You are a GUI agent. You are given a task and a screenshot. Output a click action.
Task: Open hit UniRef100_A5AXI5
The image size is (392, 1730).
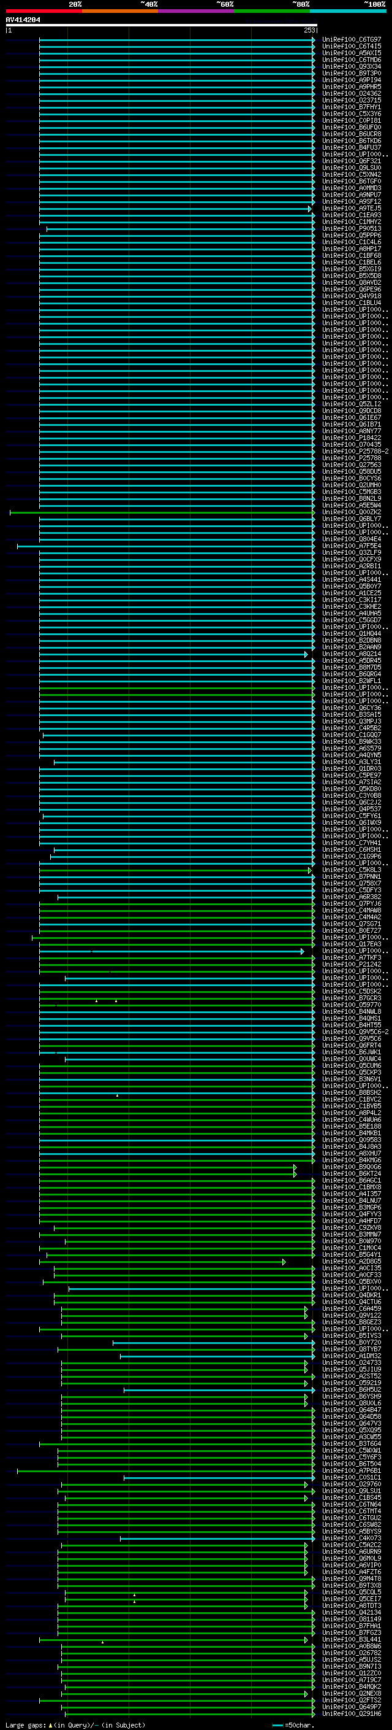[x=352, y=53]
